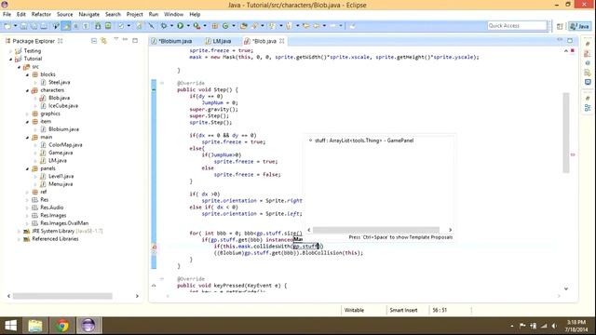Toggle the highlighted toolbar button
596x335 pixels.
click(66, 26)
